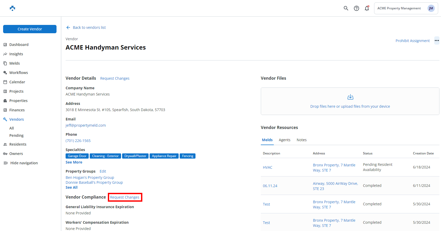Click the search magnifier icon
Screen dimensions: 441x231
coord(346,8)
